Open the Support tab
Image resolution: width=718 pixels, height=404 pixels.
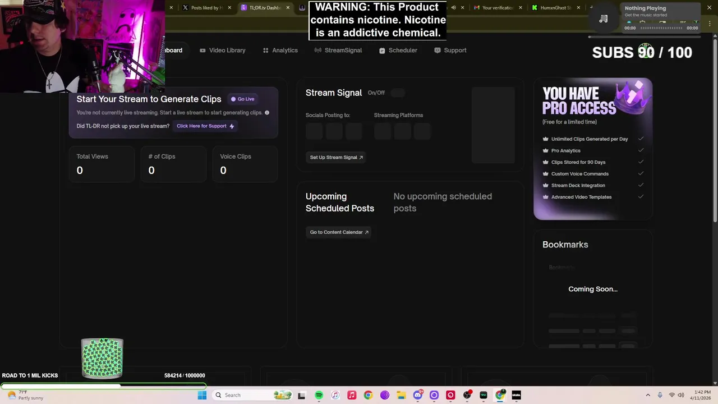tap(450, 50)
